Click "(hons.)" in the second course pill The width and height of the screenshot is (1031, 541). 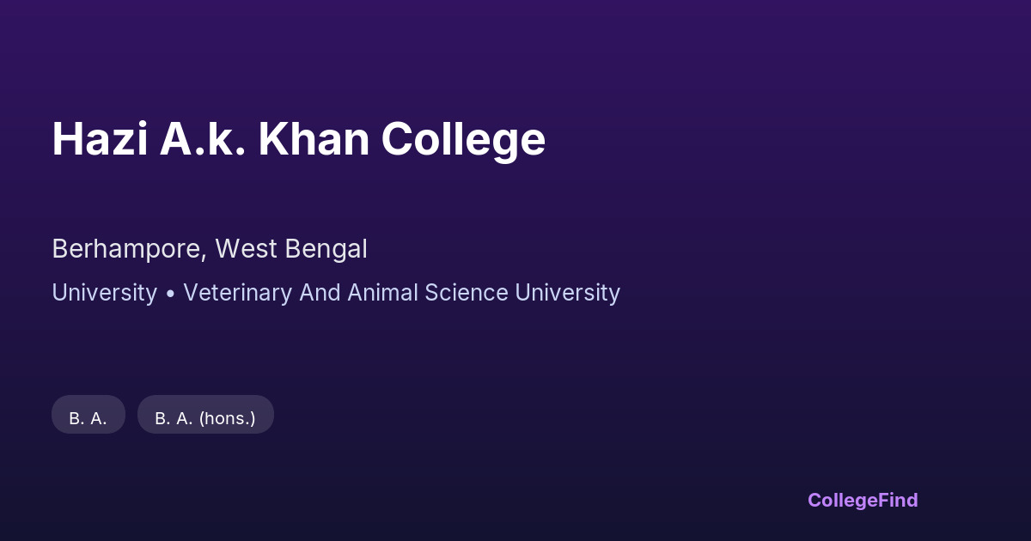coord(228,418)
